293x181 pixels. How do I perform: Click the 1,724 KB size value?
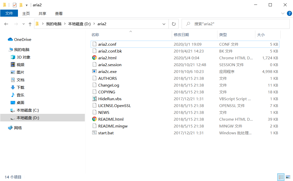270,58
